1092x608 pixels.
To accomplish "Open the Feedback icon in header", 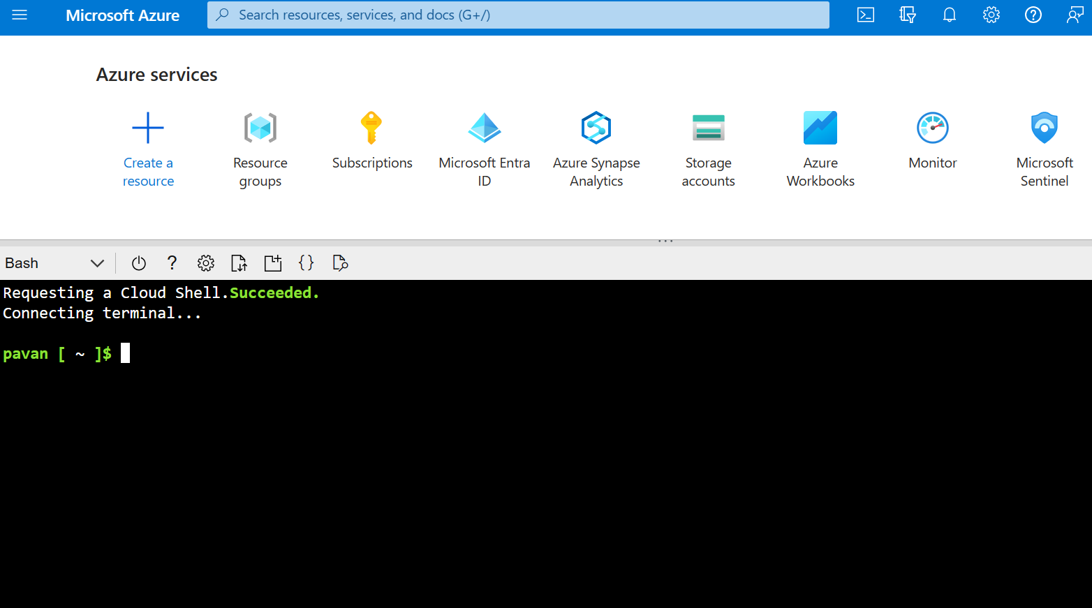I will (x=1075, y=15).
